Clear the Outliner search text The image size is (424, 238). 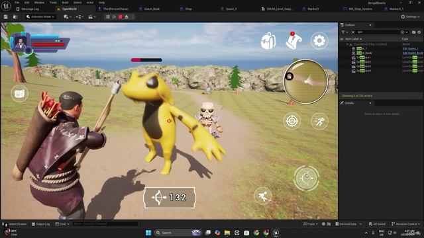coord(353,32)
